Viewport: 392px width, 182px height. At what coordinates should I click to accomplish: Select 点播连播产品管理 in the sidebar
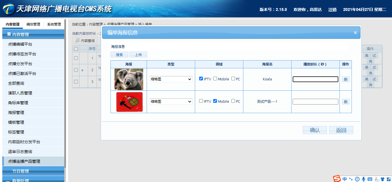(x=33, y=161)
